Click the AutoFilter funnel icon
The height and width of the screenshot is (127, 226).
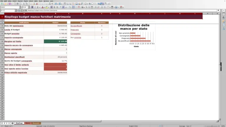[x=73, y=4]
